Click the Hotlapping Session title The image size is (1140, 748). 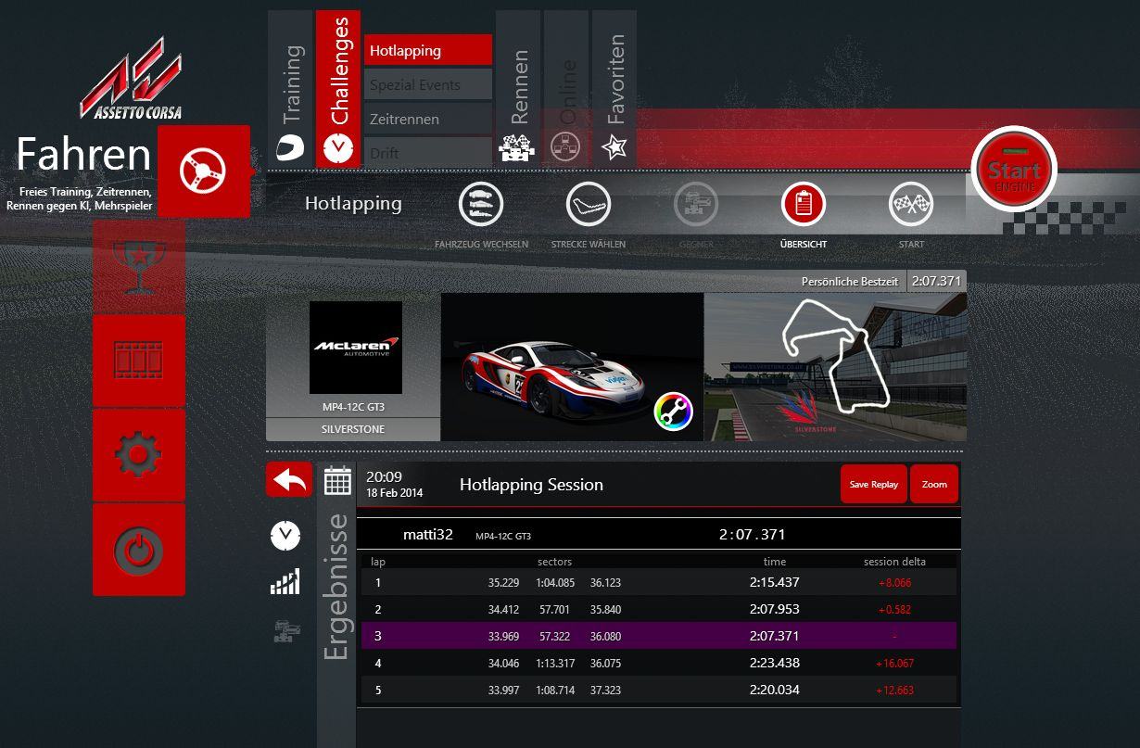pyautogui.click(x=531, y=485)
